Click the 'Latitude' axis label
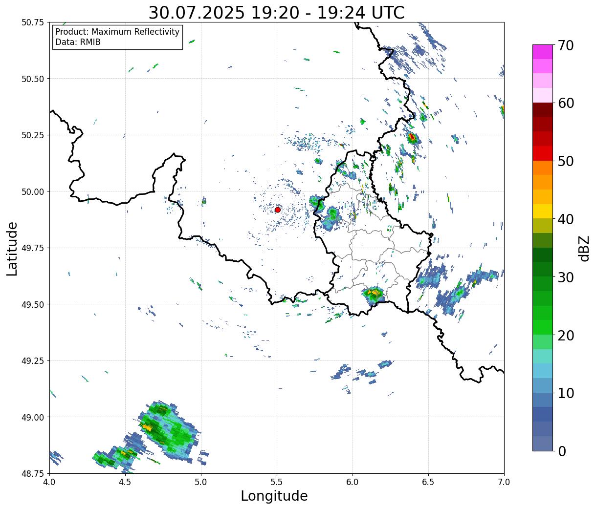596x508 pixels. coord(12,249)
